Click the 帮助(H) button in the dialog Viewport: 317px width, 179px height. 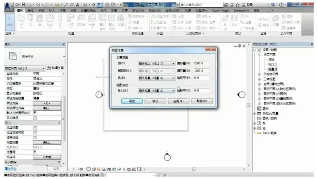click(x=202, y=101)
